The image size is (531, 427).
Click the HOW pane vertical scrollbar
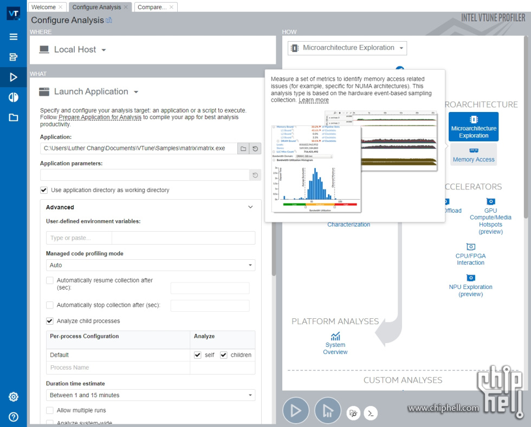(526, 127)
